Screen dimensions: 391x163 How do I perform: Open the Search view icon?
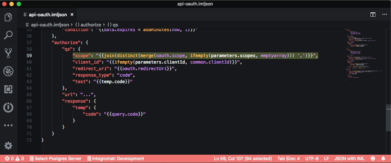click(x=8, y=35)
